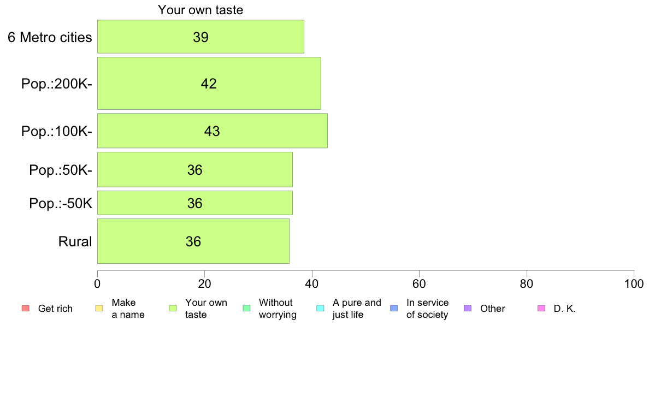Click the Get rich red legend swatch
649x402 pixels.
(26, 309)
